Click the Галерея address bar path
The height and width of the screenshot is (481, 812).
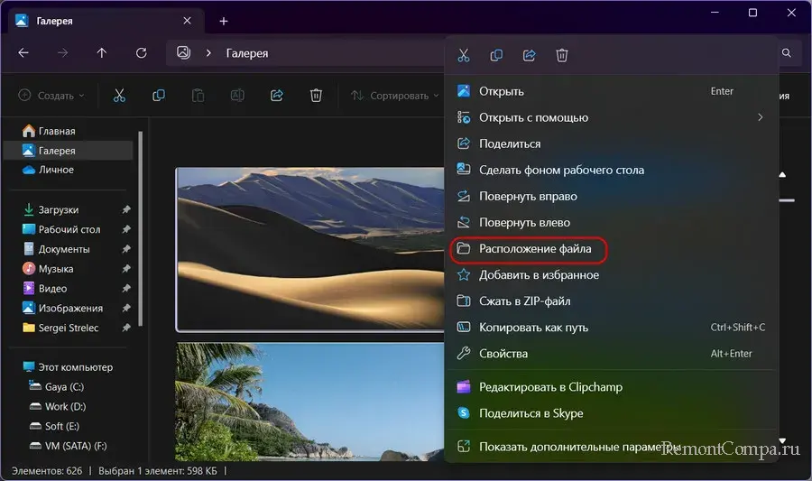tap(245, 53)
